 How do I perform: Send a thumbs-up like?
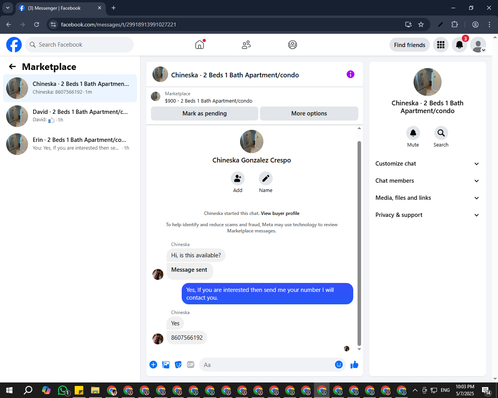click(354, 365)
